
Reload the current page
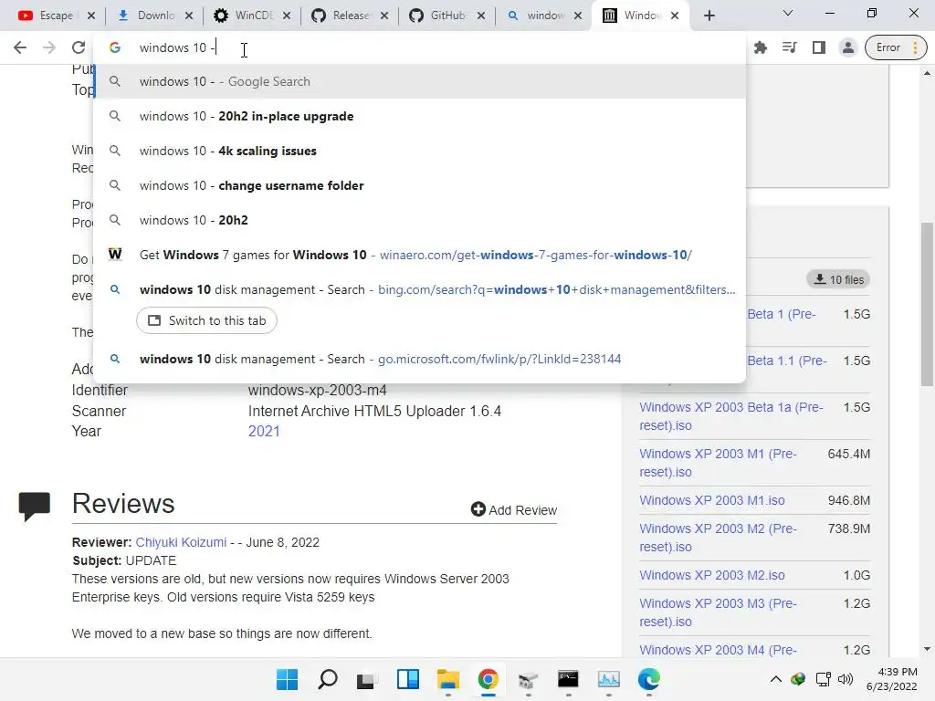pos(79,47)
